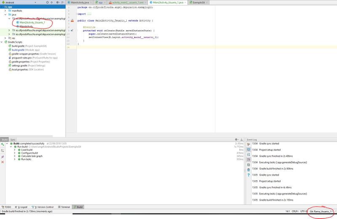Collapse the 'Build: completed successfully' node

7,143
